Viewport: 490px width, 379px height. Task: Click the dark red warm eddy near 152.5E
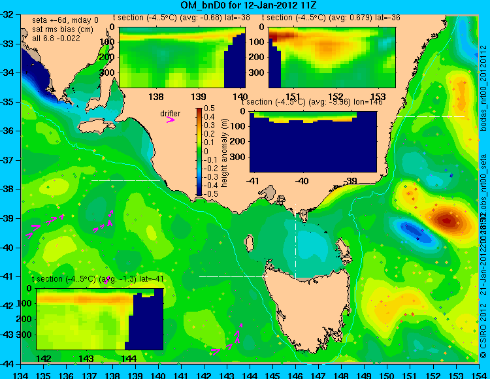tap(448, 220)
